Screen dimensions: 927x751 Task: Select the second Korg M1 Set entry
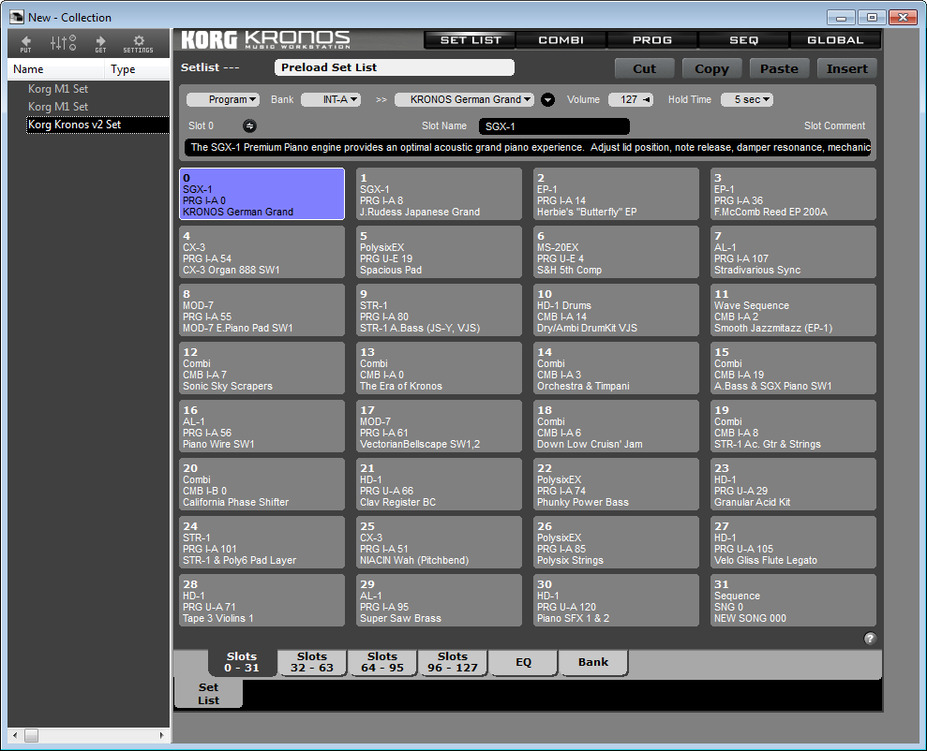(58, 106)
